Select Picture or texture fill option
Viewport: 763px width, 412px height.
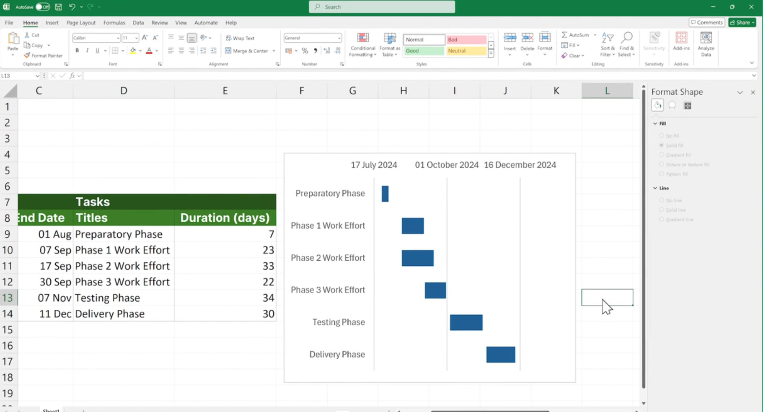pyautogui.click(x=662, y=165)
